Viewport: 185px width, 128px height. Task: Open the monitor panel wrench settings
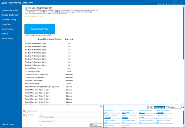[183, 107]
